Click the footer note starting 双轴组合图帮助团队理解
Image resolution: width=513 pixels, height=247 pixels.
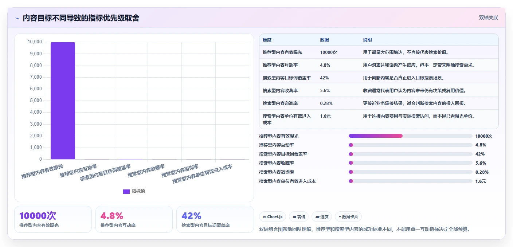pyautogui.click(x=365, y=229)
